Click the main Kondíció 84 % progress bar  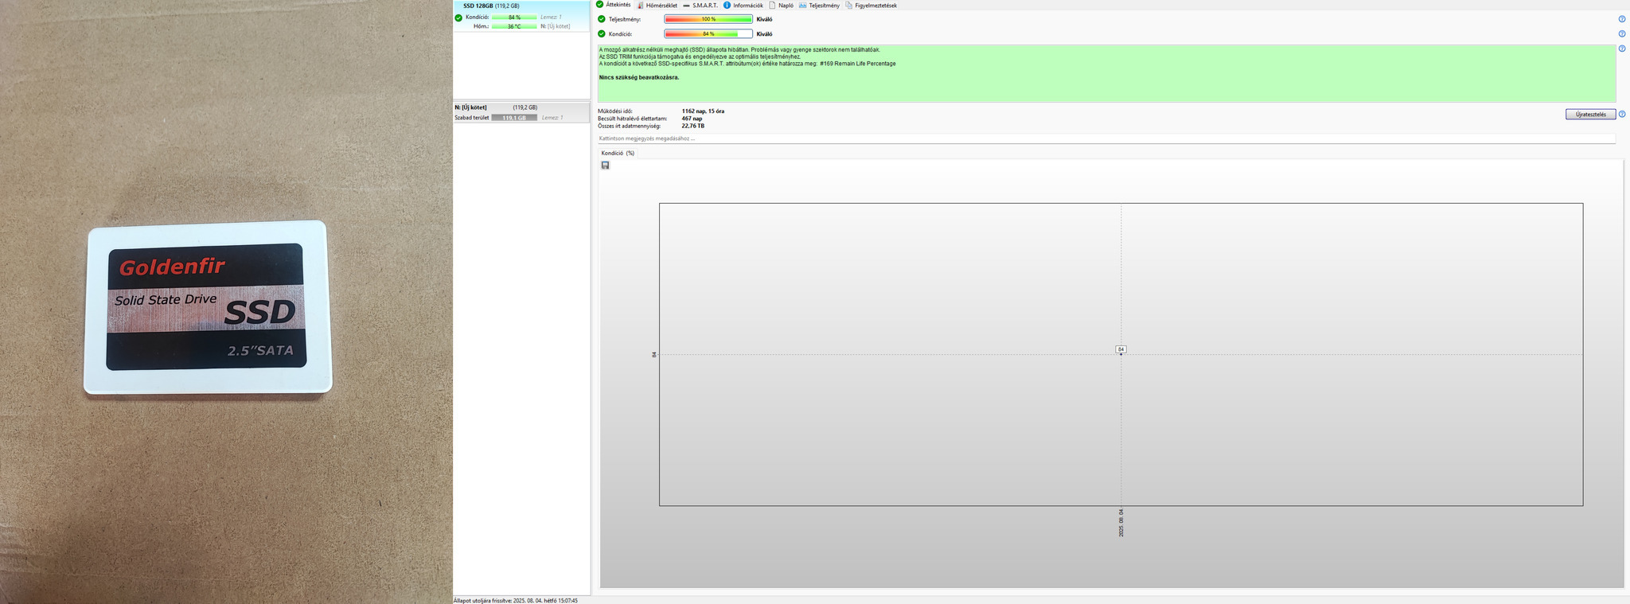coord(708,34)
